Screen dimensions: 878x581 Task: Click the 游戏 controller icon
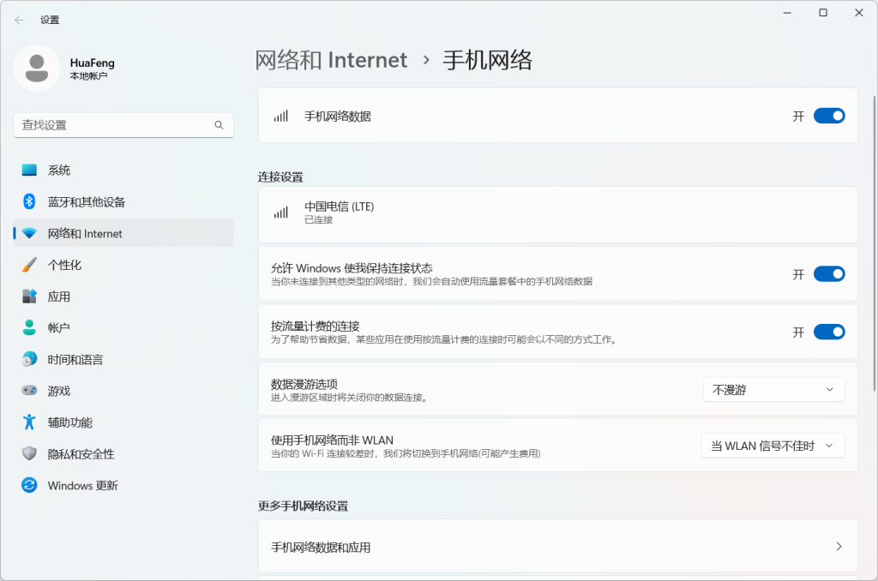click(30, 391)
